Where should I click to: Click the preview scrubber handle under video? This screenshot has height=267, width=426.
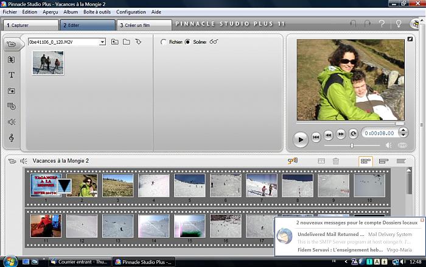[400, 124]
